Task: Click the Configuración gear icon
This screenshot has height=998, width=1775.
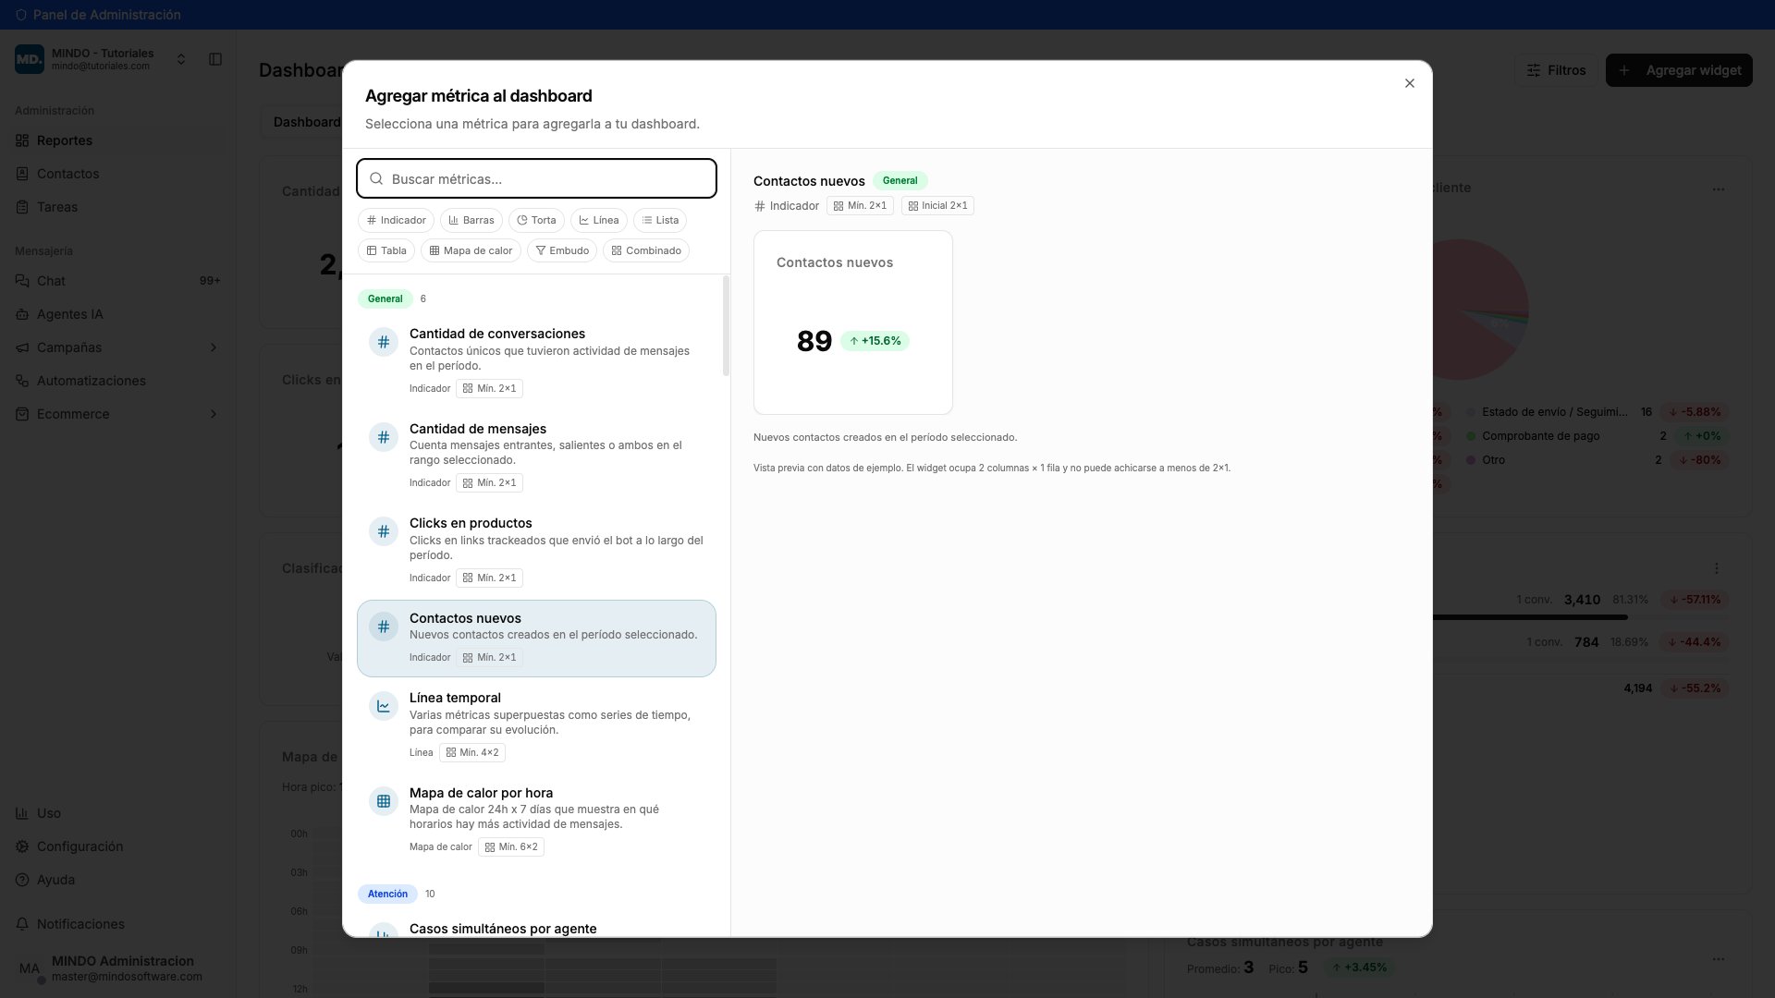Action: [22, 846]
